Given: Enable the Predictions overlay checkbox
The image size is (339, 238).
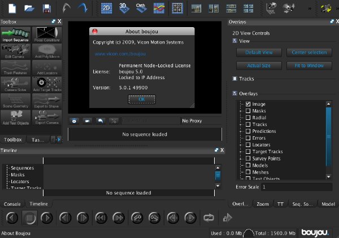Looking at the screenshot, I should pyautogui.click(x=248, y=131).
